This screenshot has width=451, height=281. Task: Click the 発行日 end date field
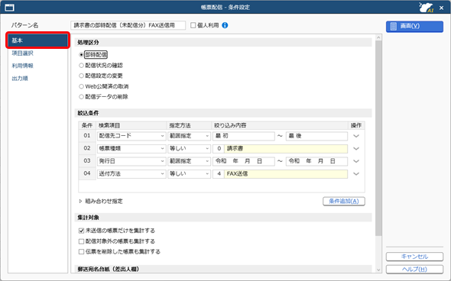coord(316,161)
